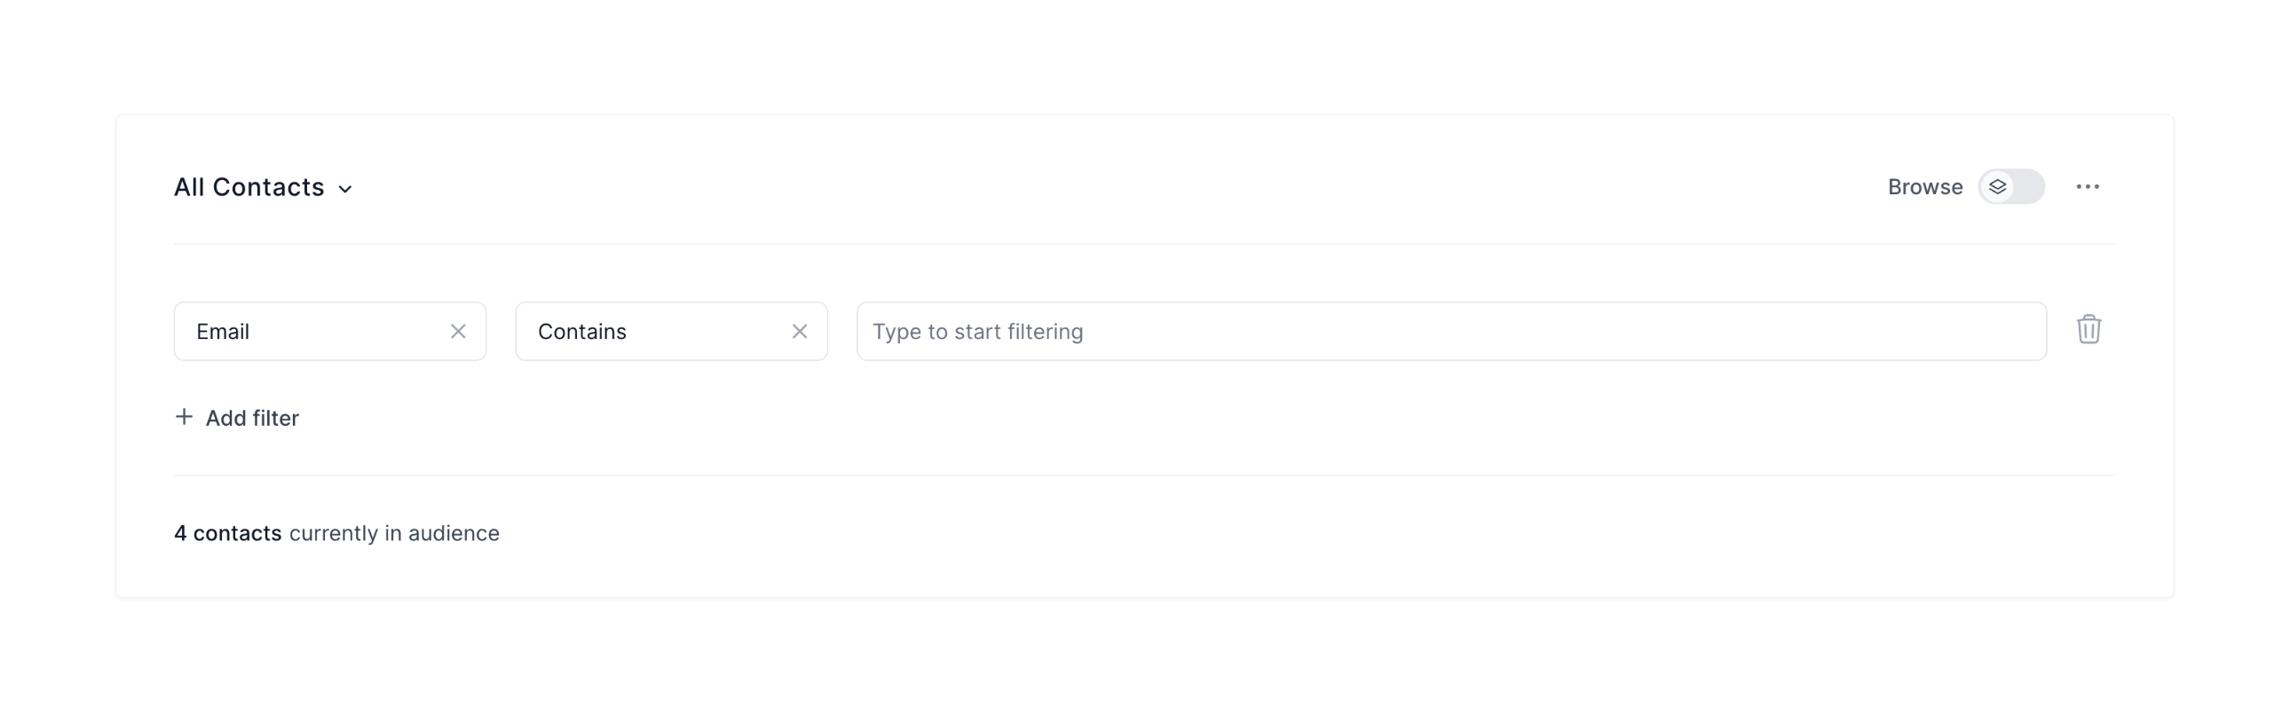Click the X icon to clear the Email field
Screen dimensions: 2290x715
[x=458, y=331]
